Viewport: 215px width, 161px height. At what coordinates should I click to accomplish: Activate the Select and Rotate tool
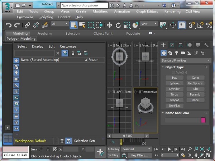(118, 25)
